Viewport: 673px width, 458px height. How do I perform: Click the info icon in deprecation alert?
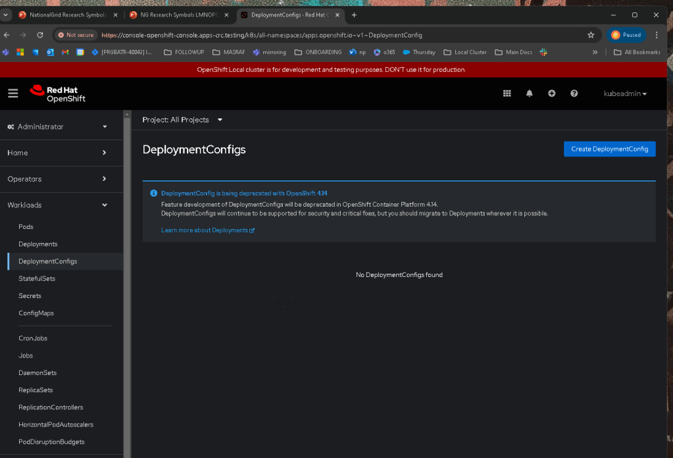(x=154, y=193)
